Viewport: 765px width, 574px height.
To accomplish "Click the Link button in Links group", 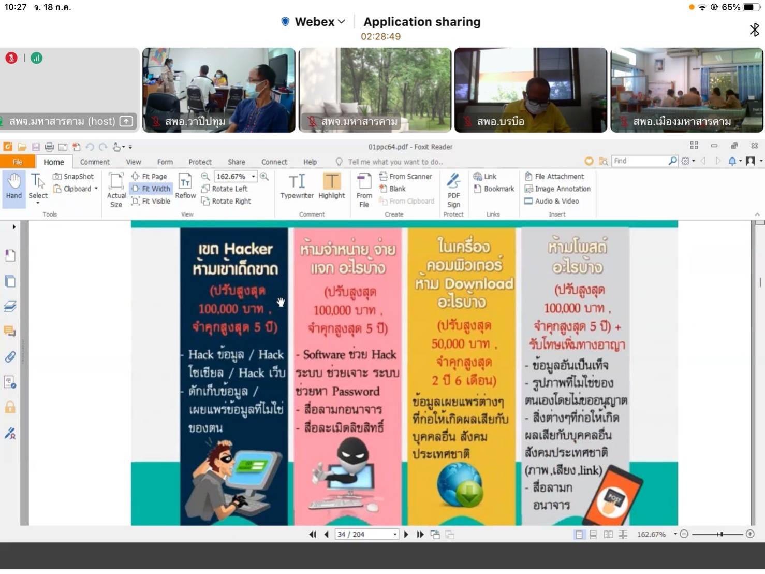I will point(485,176).
